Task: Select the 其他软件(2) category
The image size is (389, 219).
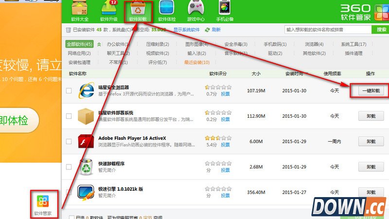Action: click(x=314, y=53)
